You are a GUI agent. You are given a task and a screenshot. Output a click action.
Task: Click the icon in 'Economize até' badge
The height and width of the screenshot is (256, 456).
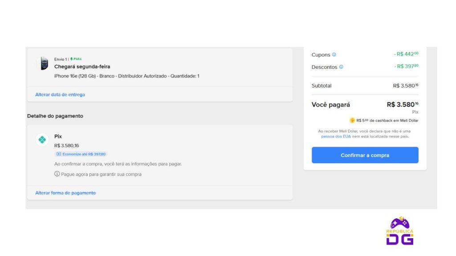pos(59,154)
